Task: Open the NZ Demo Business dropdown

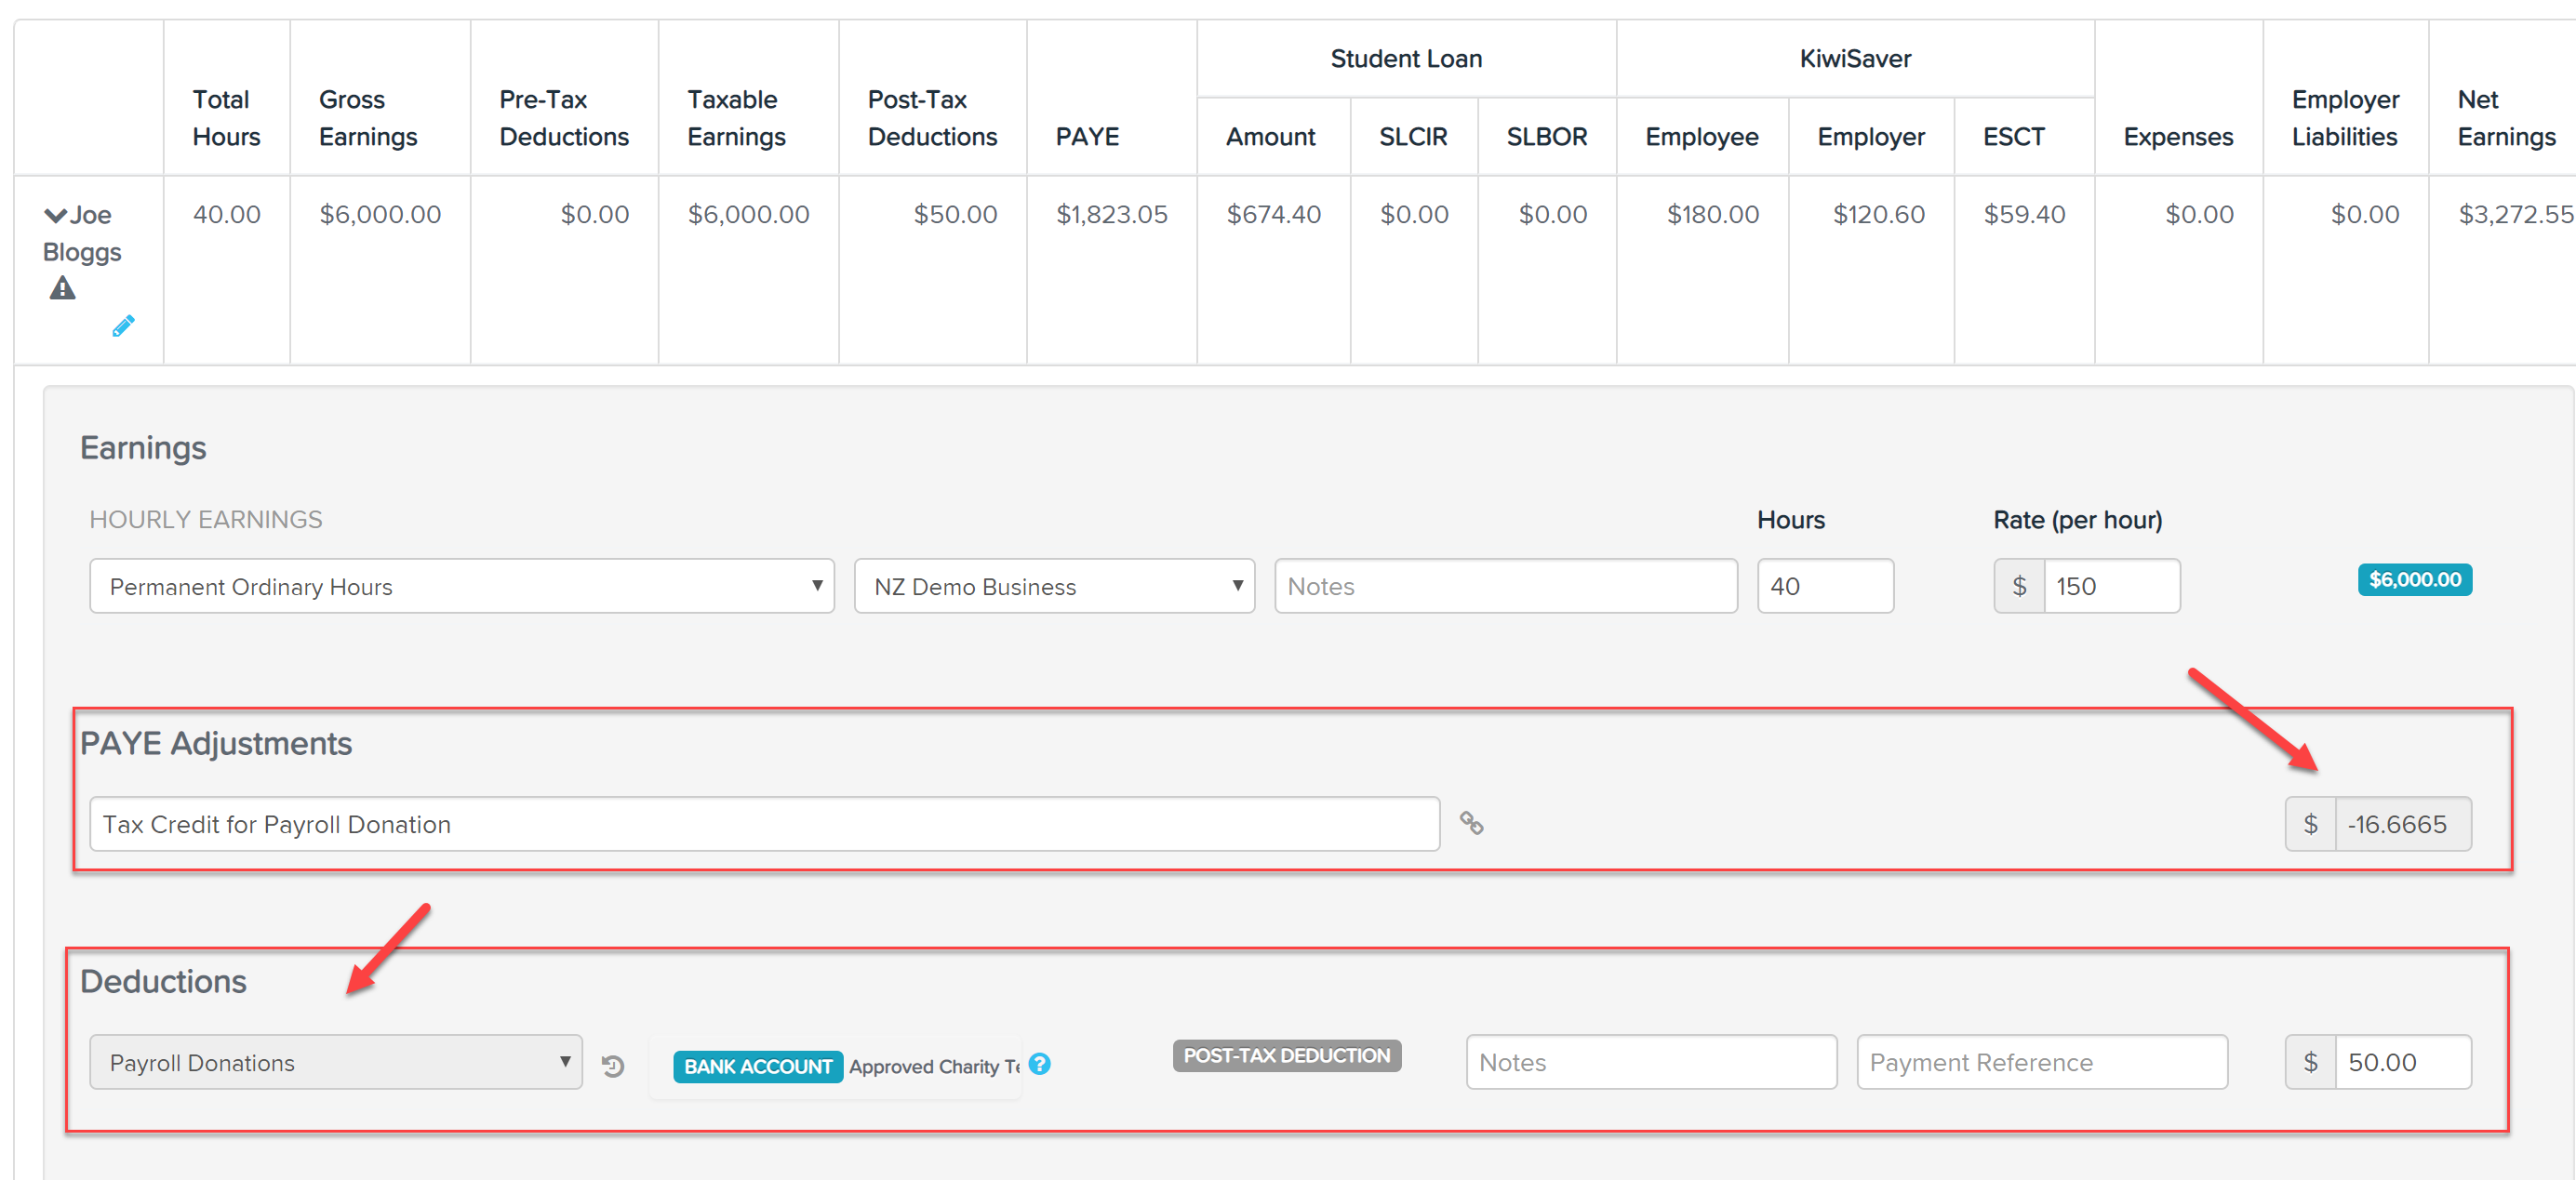Action: (1054, 587)
